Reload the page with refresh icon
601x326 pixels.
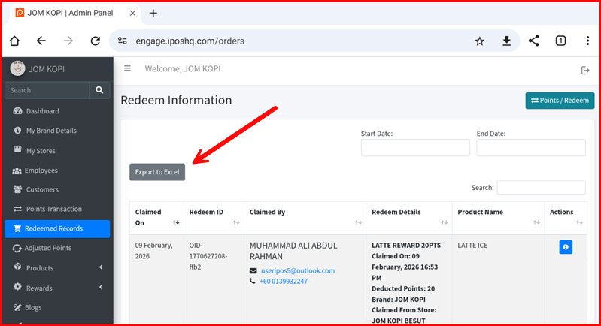(x=96, y=41)
